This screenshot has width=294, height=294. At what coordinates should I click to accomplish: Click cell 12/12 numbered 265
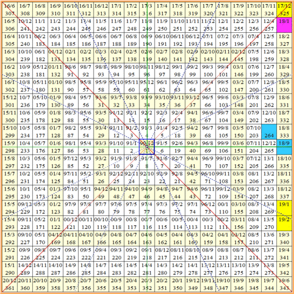click(269, 147)
